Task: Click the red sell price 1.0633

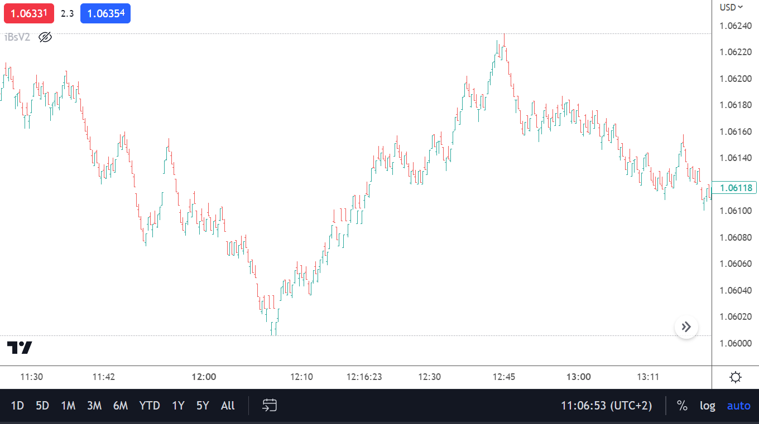Action: point(29,13)
